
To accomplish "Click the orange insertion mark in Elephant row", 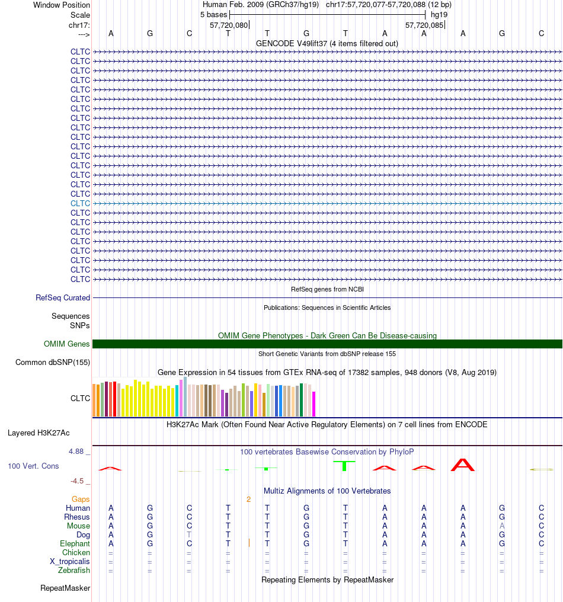I will (x=249, y=543).
